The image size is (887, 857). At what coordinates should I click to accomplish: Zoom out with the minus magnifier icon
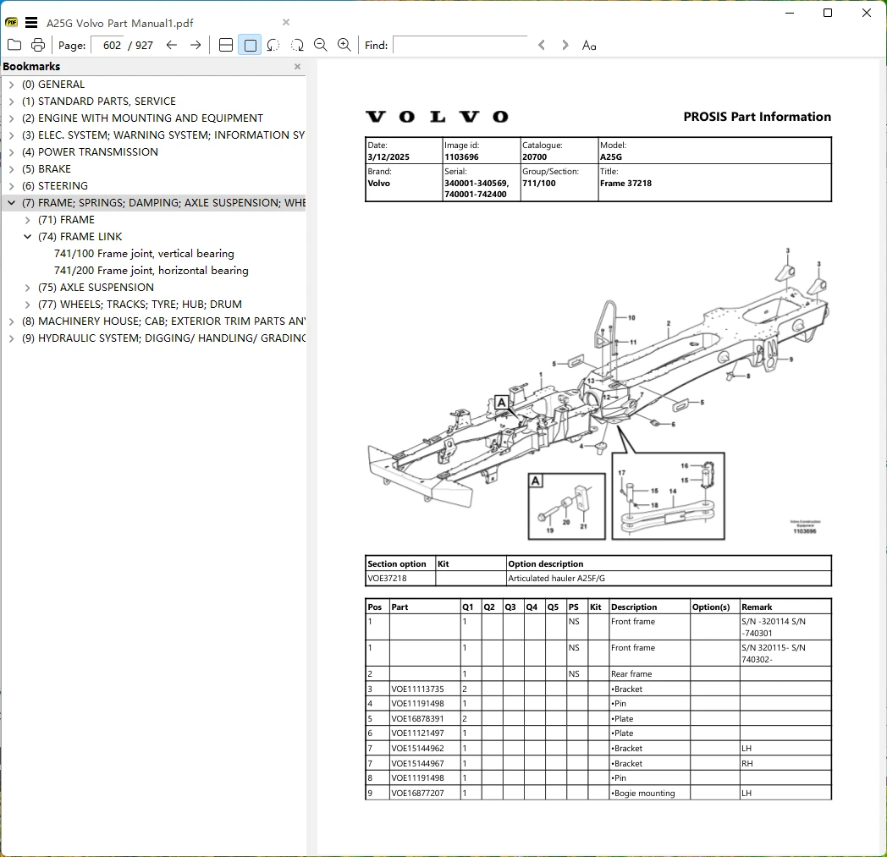pyautogui.click(x=321, y=45)
